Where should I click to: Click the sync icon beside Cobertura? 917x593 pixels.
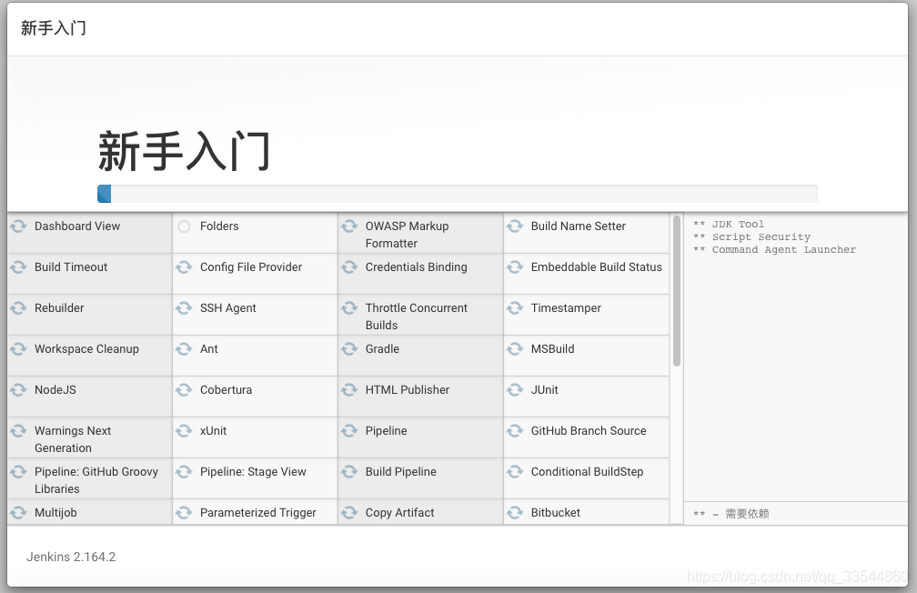point(184,390)
